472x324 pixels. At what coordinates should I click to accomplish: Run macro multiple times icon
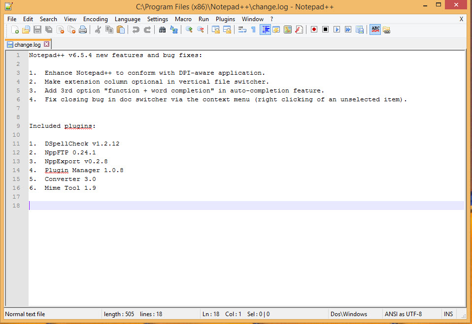(x=348, y=29)
